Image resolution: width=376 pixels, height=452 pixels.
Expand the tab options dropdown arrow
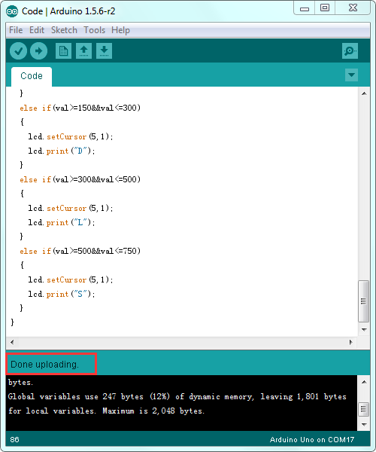351,75
